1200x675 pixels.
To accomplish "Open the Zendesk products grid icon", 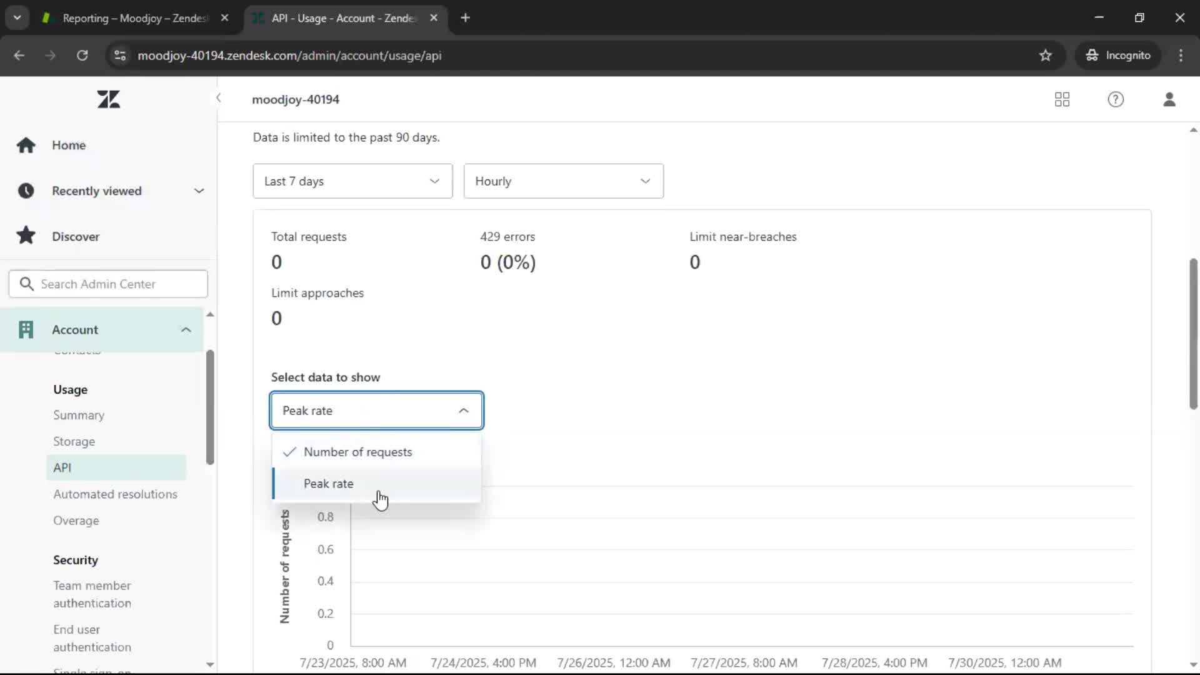I will (x=1062, y=99).
